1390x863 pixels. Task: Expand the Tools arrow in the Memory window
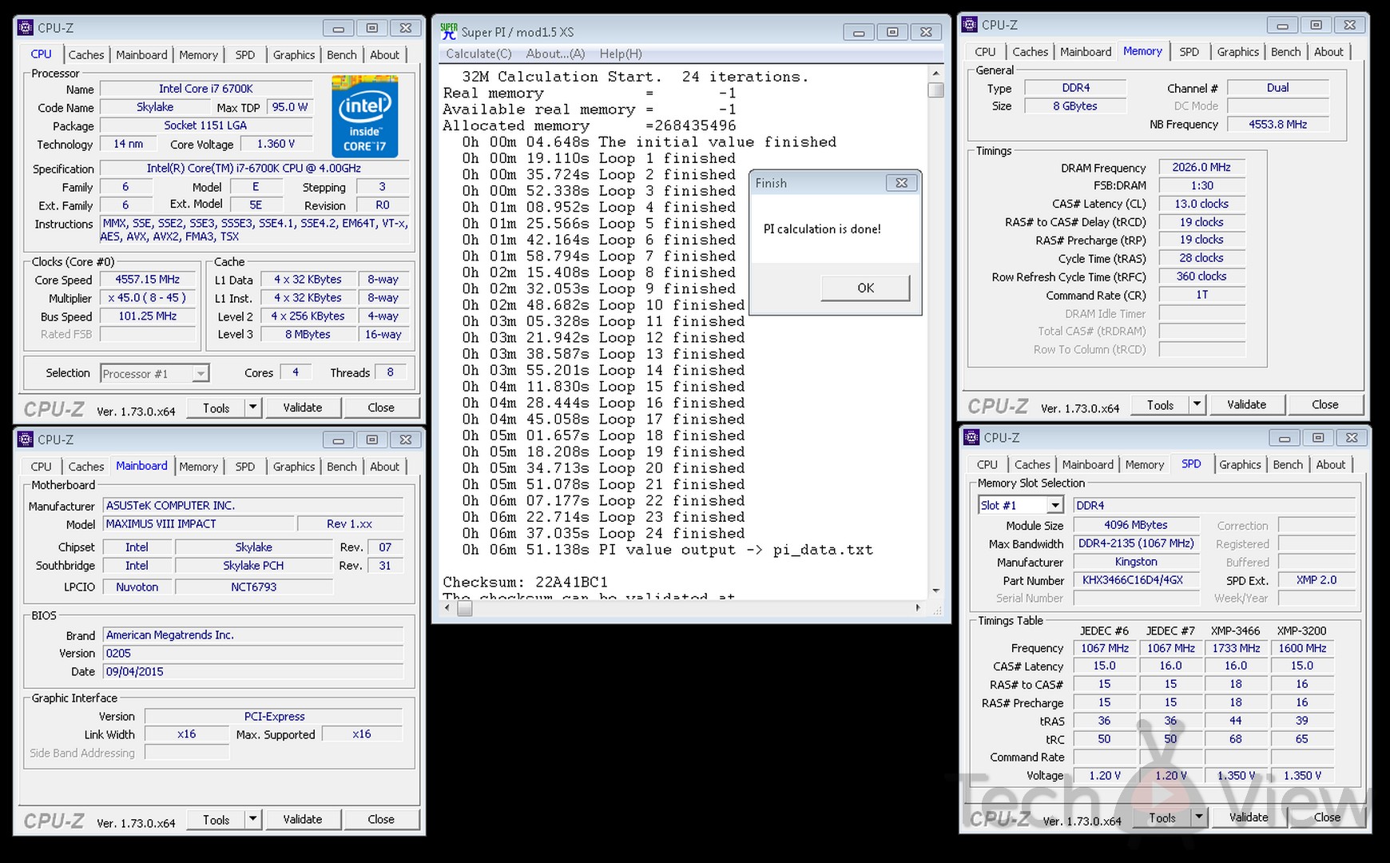click(1197, 404)
